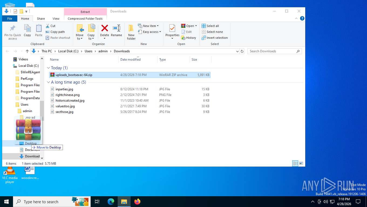367x207 pixels.
Task: Open recent locations dropdown arrow
Action: (x=21, y=51)
